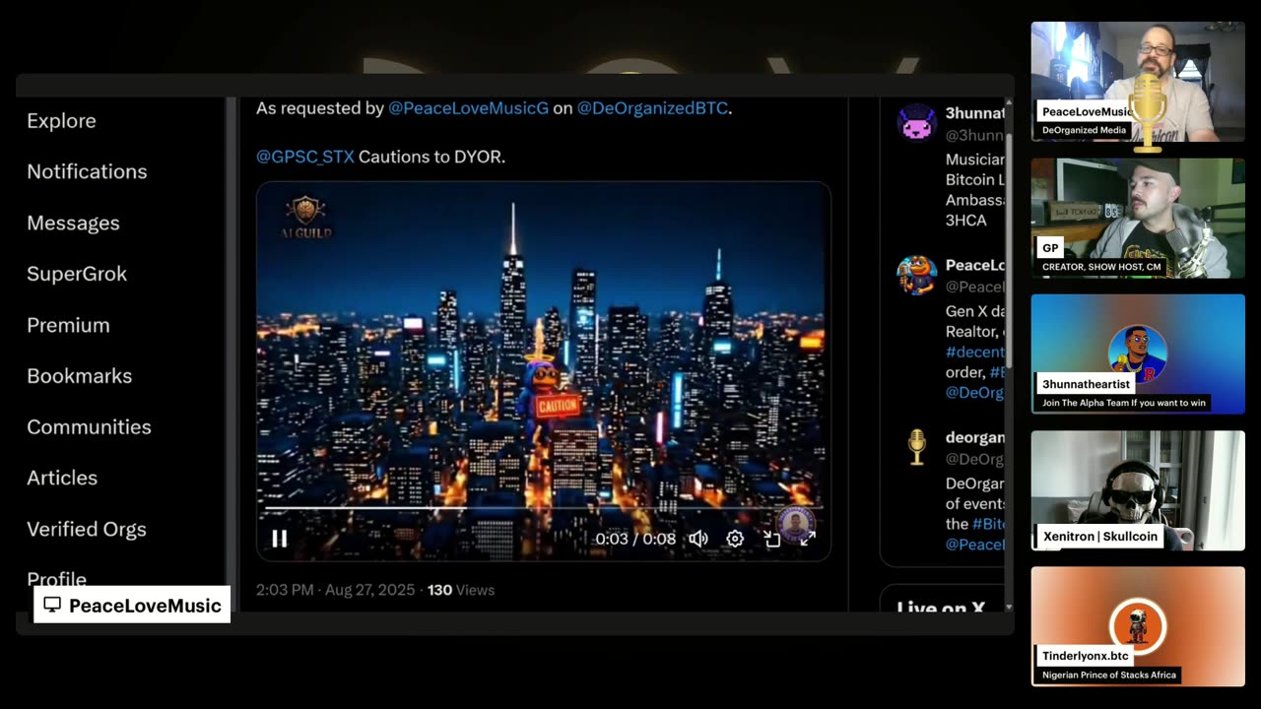Image resolution: width=1261 pixels, height=709 pixels.
Task: Open Premium in the sidebar
Action: point(68,325)
